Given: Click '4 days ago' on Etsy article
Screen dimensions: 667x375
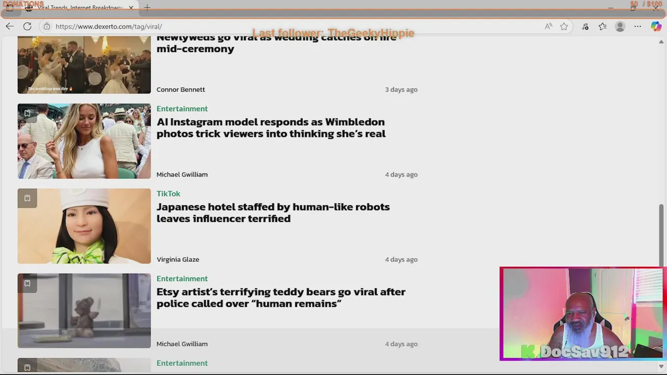Looking at the screenshot, I should (x=401, y=344).
